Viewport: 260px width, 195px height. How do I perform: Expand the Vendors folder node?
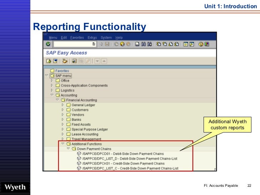[x=63, y=115]
